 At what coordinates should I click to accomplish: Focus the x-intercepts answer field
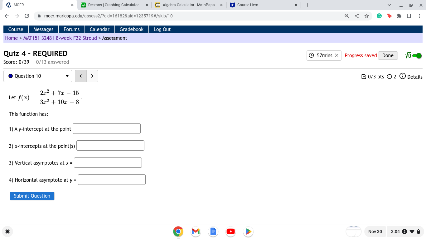[x=110, y=146]
